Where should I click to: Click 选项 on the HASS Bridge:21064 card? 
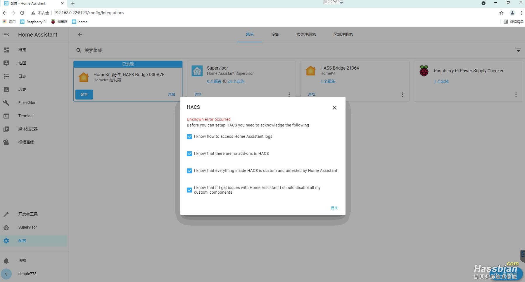click(x=311, y=94)
